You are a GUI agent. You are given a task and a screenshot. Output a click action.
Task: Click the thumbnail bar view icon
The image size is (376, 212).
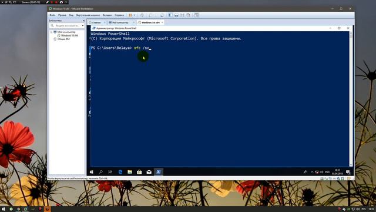click(x=176, y=15)
